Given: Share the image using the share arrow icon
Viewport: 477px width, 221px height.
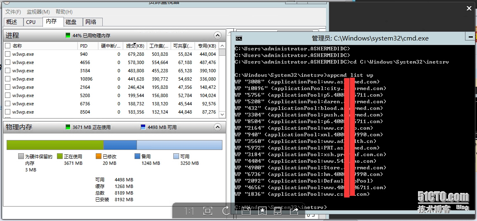Looking at the screenshot, I should point(294,211).
